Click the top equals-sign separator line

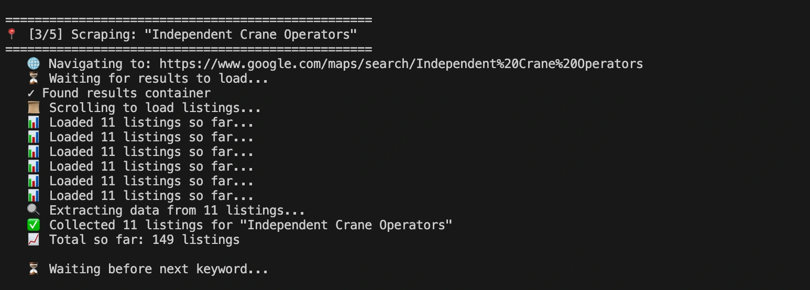coord(189,20)
